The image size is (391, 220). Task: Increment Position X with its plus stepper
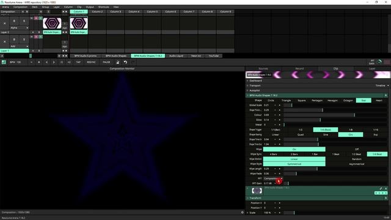point(280,203)
